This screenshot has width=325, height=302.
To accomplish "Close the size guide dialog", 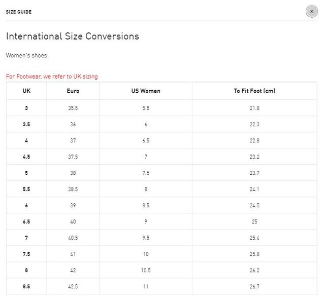I will pos(311,12).
